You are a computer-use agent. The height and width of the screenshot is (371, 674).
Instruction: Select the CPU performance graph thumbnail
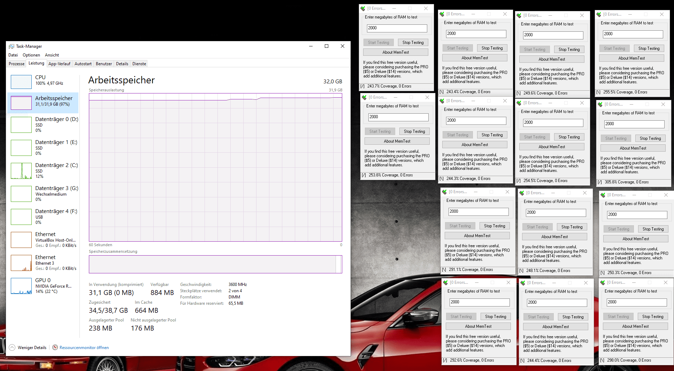point(21,82)
